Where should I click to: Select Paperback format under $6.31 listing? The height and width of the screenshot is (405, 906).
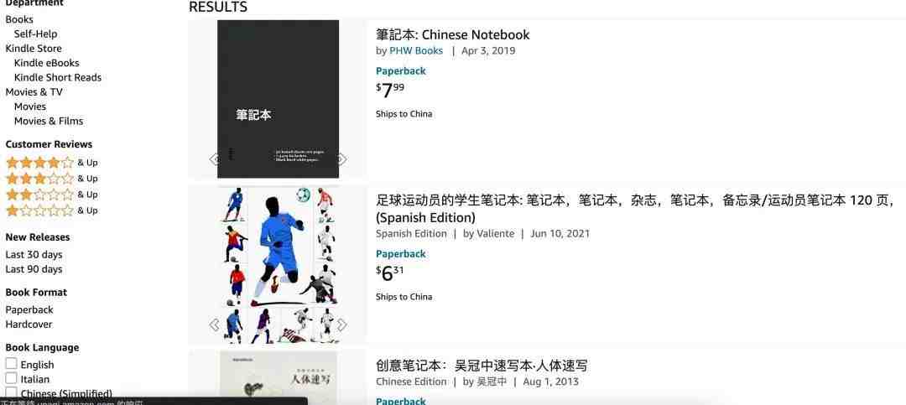[400, 253]
